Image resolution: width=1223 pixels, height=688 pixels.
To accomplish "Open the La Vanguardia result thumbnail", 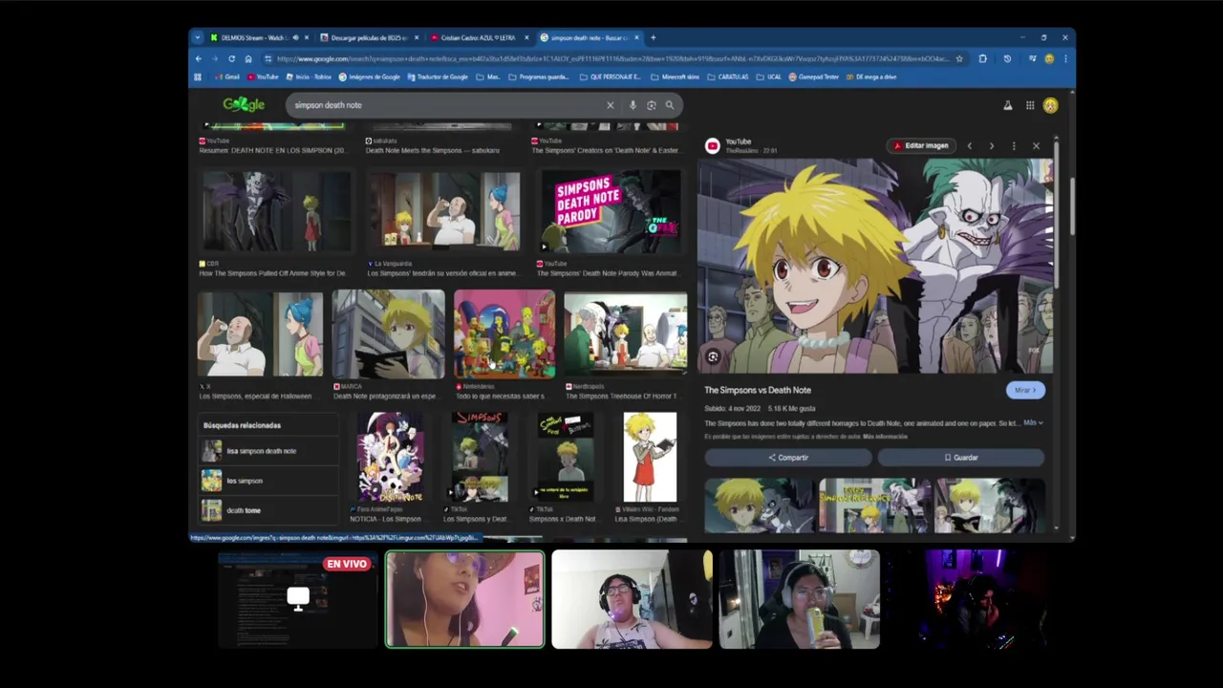I will (444, 212).
